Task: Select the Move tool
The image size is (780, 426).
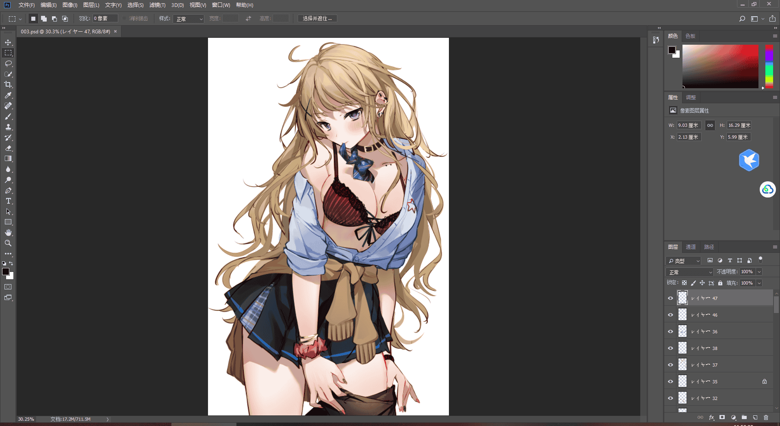Action: tap(8, 42)
